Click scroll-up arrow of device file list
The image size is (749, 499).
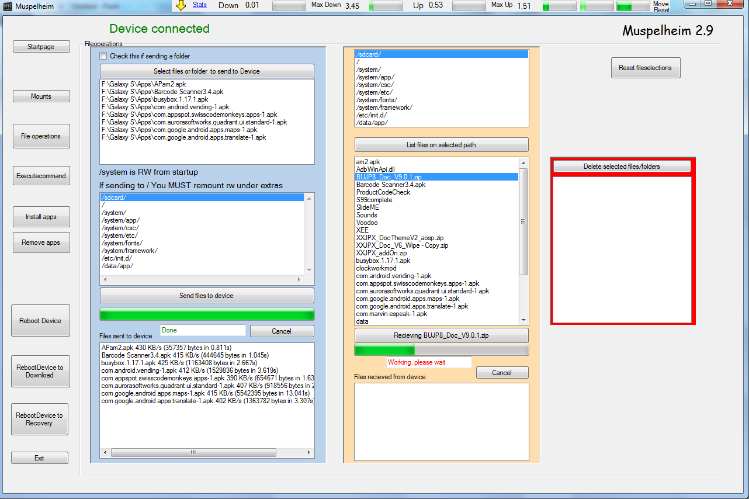[x=523, y=162]
